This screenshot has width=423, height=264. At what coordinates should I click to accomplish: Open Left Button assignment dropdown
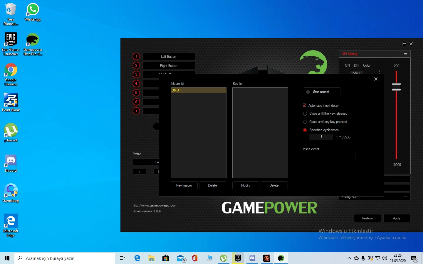(169, 56)
